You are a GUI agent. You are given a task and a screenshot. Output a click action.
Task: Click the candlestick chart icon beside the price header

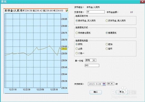click(67, 11)
